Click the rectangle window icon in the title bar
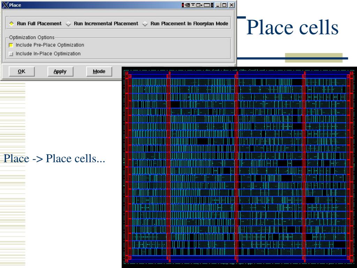357x268 pixels. pyautogui.click(x=207, y=5)
